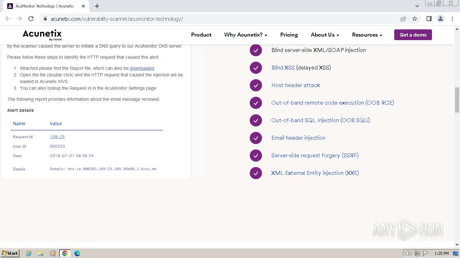Open a new tab with the plus icon
This screenshot has width=460, height=258.
97,6
